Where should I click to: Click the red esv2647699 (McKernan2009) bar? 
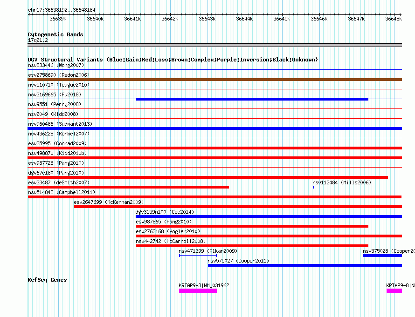(x=238, y=207)
